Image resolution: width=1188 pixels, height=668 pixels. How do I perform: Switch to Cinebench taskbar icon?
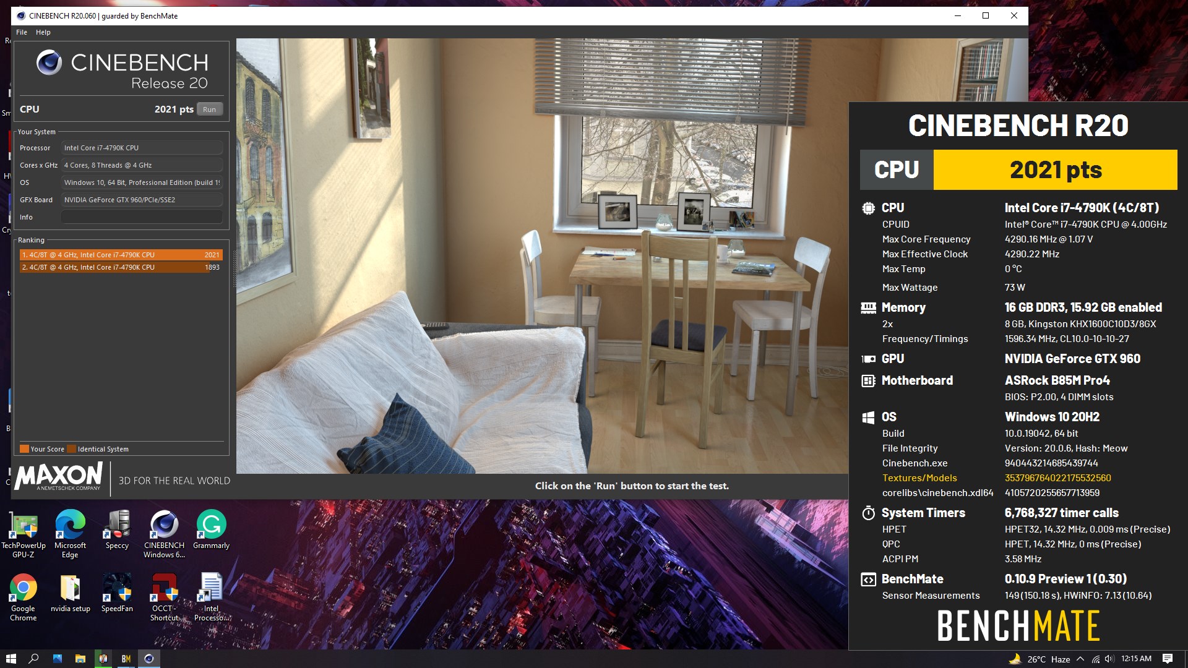click(x=148, y=659)
